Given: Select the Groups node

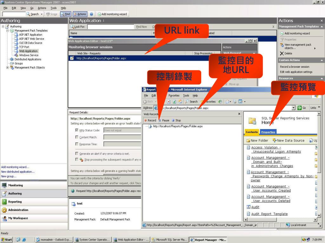Looking at the screenshot, I should point(19,63).
